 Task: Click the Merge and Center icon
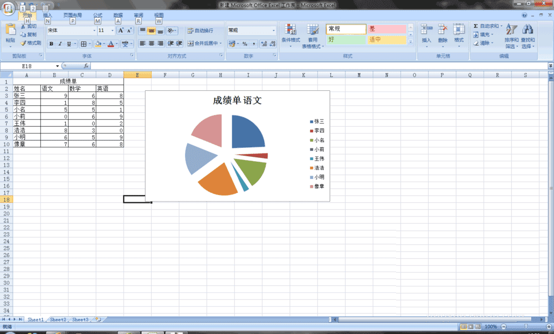(191, 43)
